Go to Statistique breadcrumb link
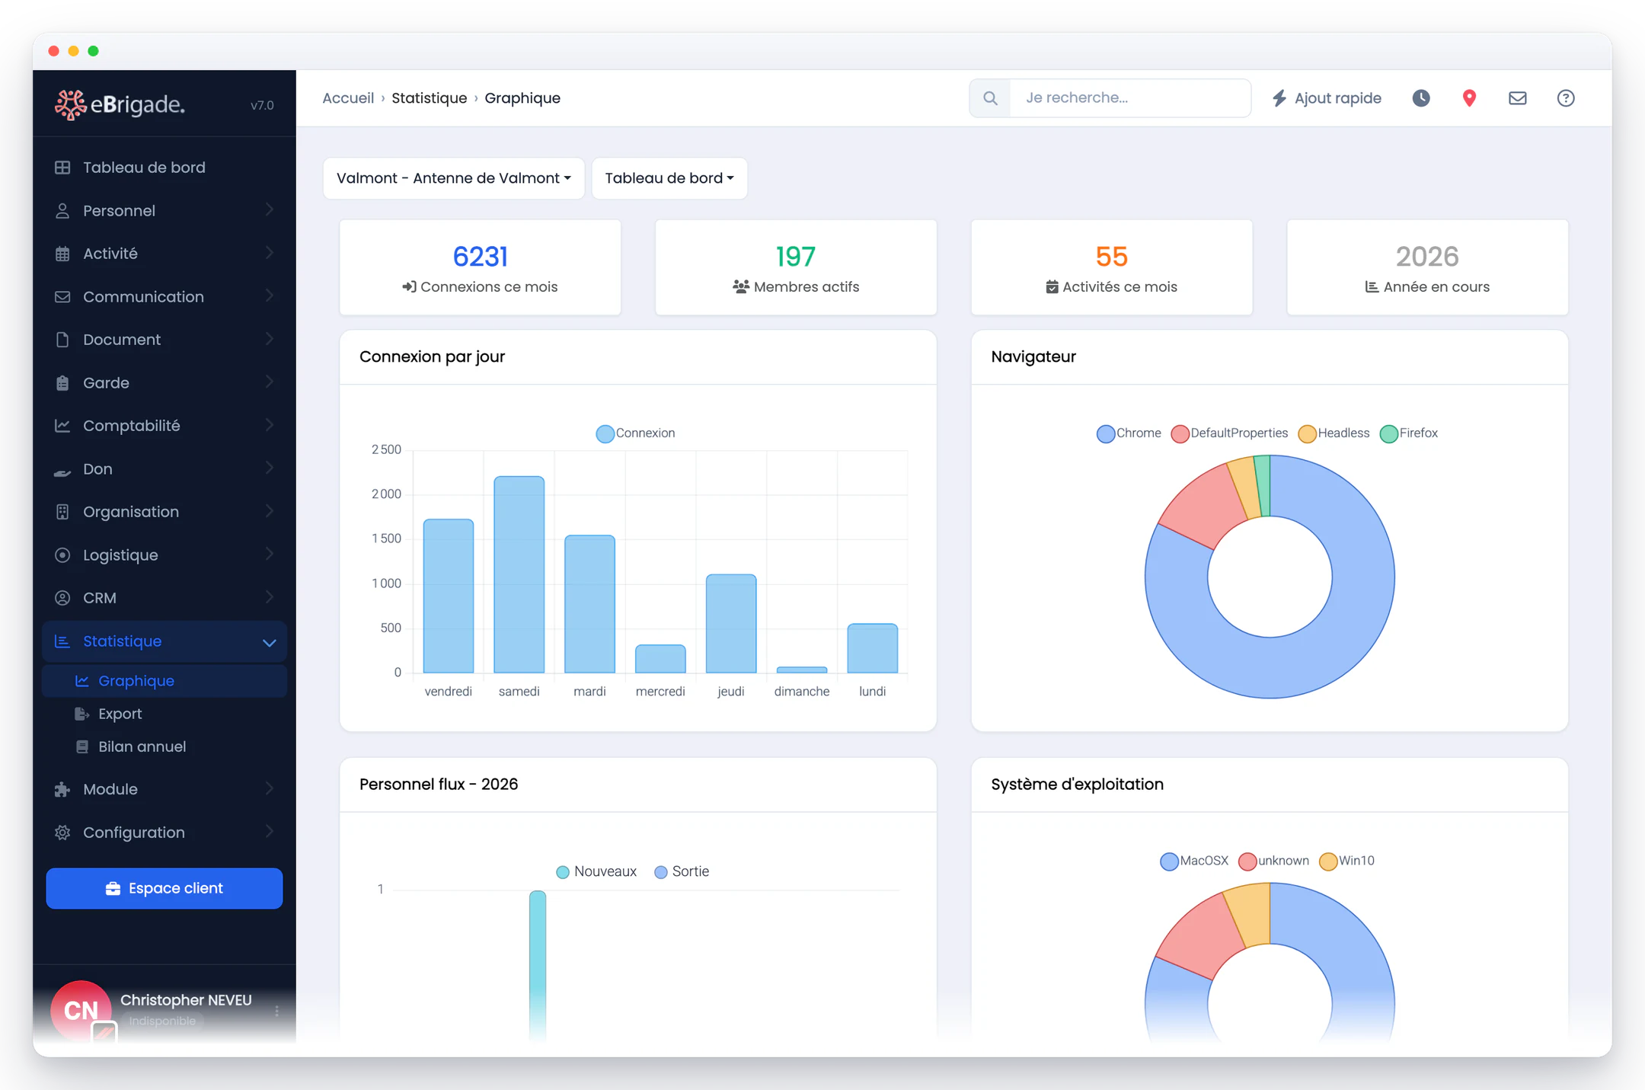Image resolution: width=1645 pixels, height=1090 pixels. pos(430,98)
